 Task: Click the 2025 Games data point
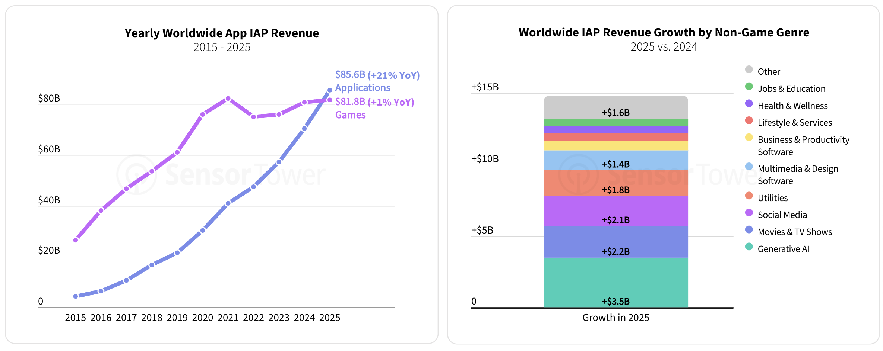330,100
